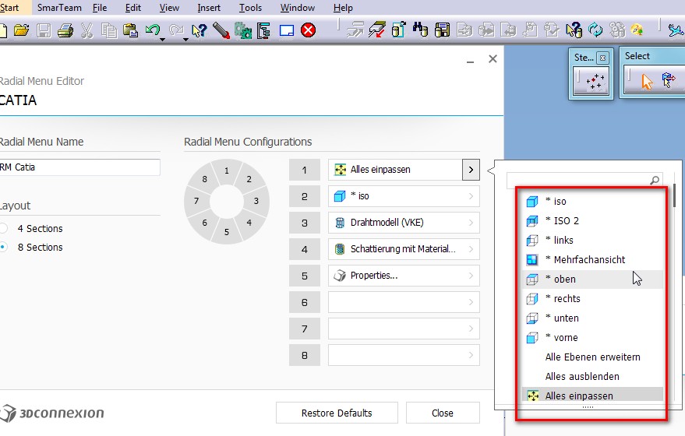The height and width of the screenshot is (436, 685).
Task: Choose * unten from command list
Action: point(594,318)
